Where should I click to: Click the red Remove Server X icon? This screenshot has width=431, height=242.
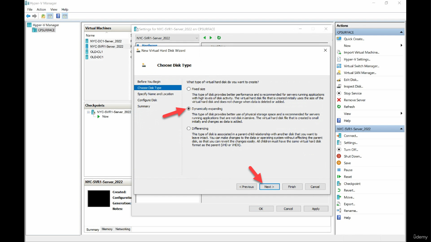339,100
